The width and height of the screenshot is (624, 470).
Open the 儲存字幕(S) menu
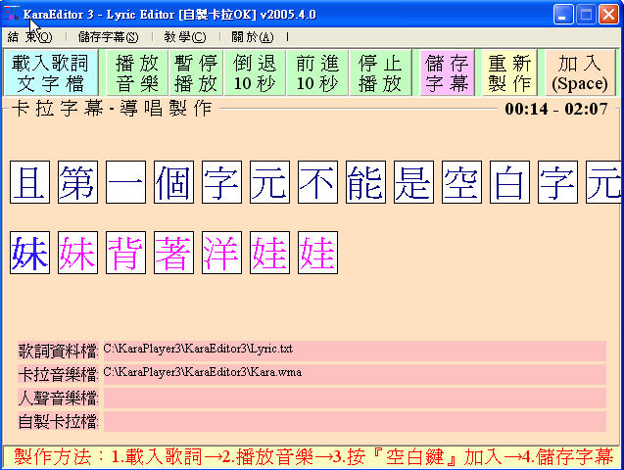(108, 37)
